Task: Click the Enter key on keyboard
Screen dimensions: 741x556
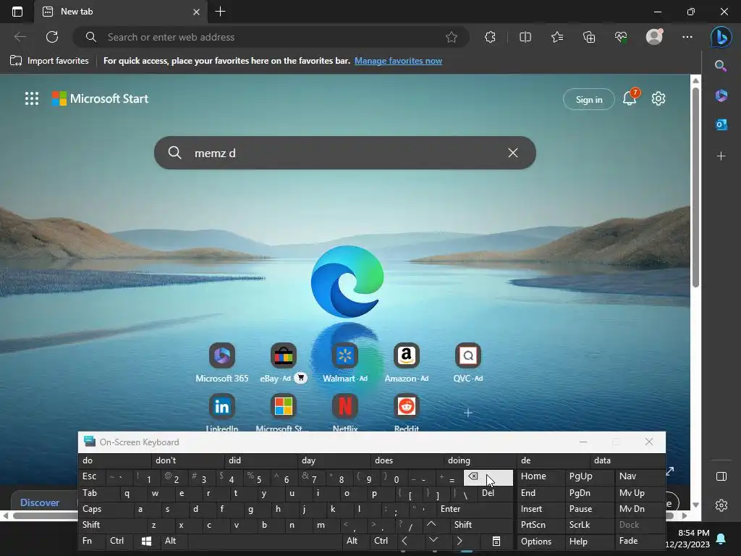Action: (x=474, y=509)
